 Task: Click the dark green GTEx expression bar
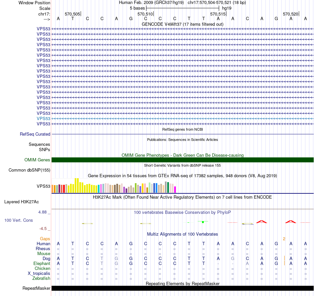168,187
